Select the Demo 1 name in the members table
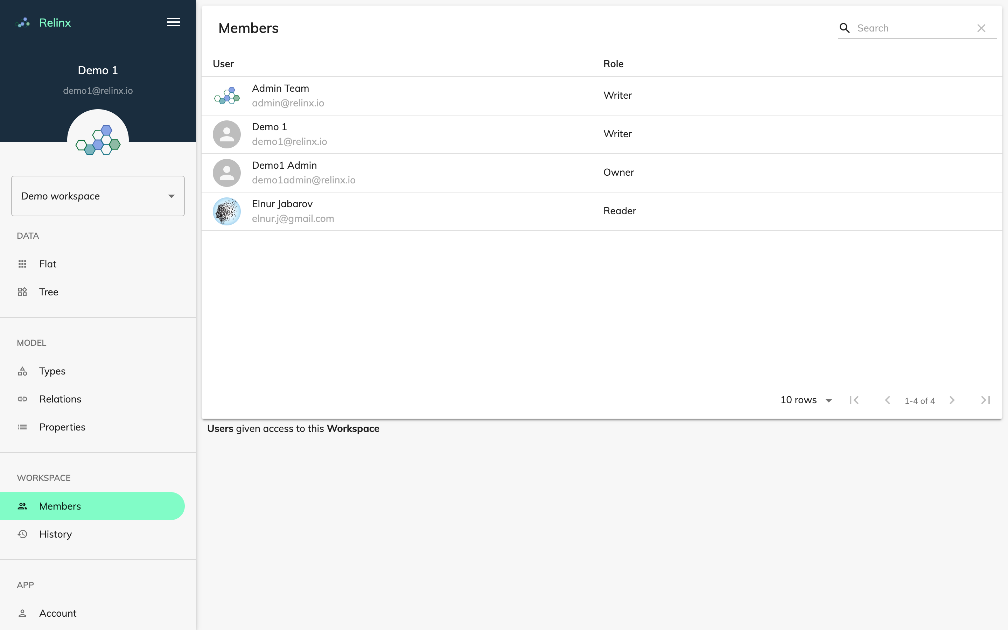Viewport: 1008px width, 630px height. tap(269, 127)
